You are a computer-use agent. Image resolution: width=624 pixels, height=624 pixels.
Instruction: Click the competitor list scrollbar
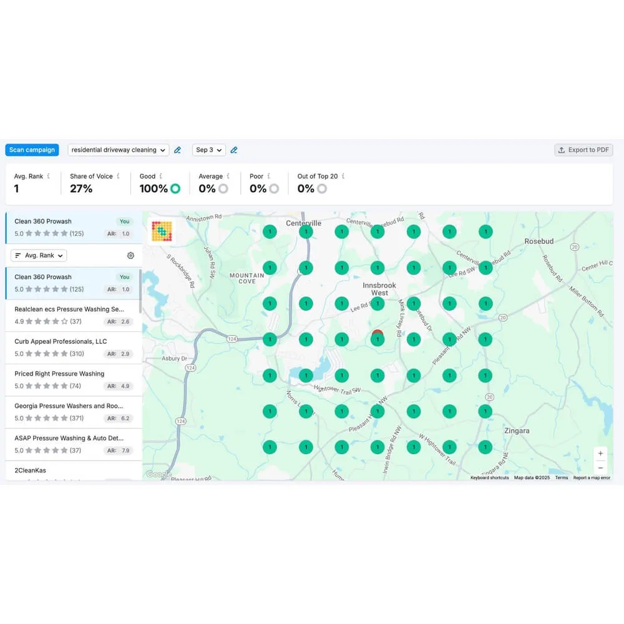140,291
